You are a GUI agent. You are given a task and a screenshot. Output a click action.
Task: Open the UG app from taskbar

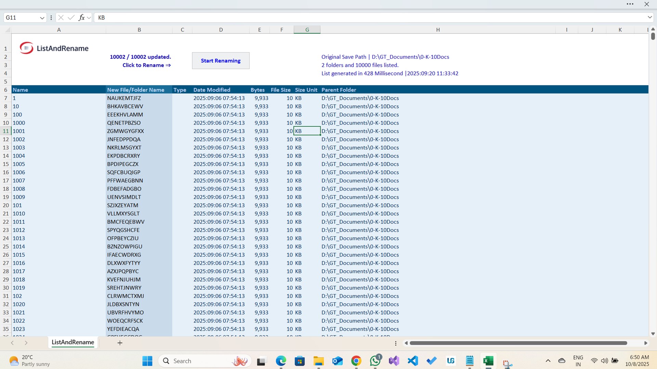(451, 361)
